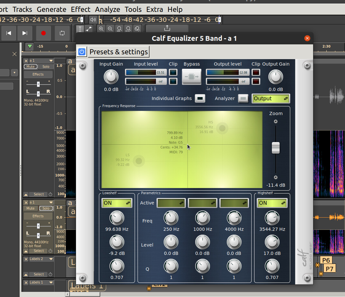
Task: Open the Extra menu
Action: point(155,9)
